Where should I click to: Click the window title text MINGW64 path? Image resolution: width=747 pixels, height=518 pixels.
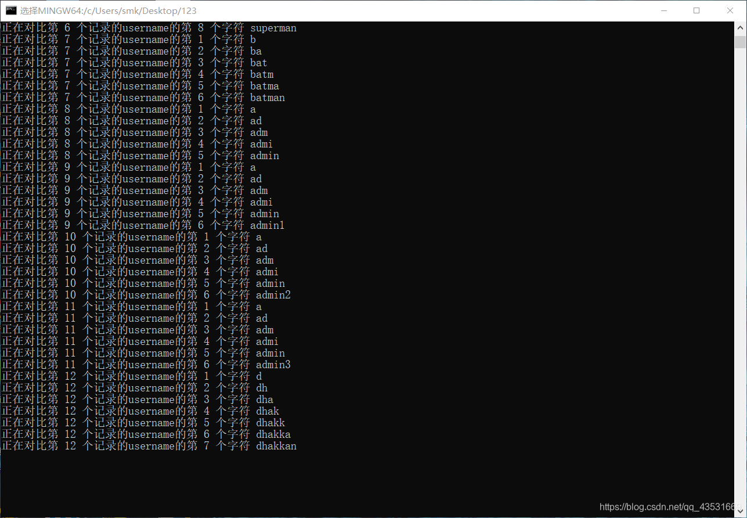tap(109, 10)
